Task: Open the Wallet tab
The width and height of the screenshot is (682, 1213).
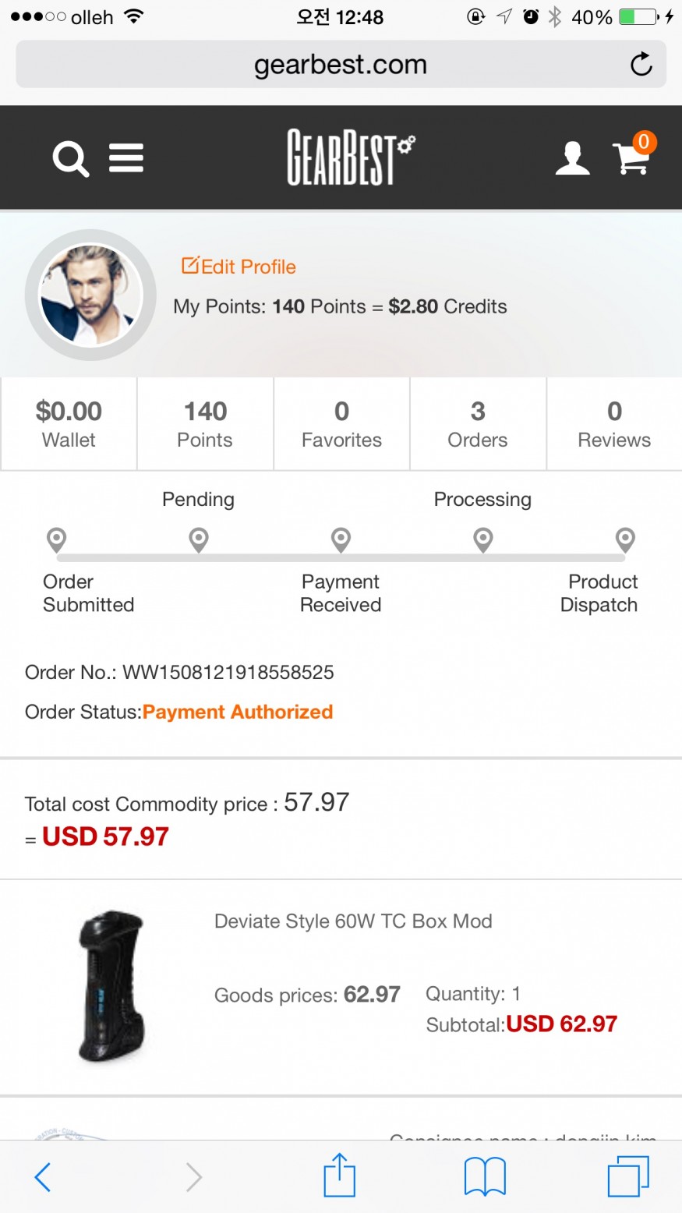Action: [x=69, y=424]
